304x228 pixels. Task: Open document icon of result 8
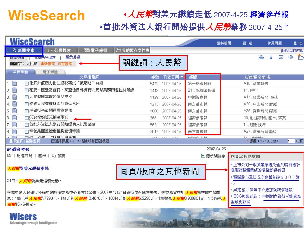pos(15,131)
